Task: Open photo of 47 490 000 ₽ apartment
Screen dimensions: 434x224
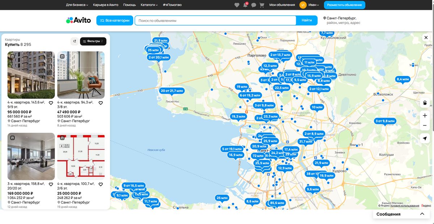Action: tap(81, 75)
